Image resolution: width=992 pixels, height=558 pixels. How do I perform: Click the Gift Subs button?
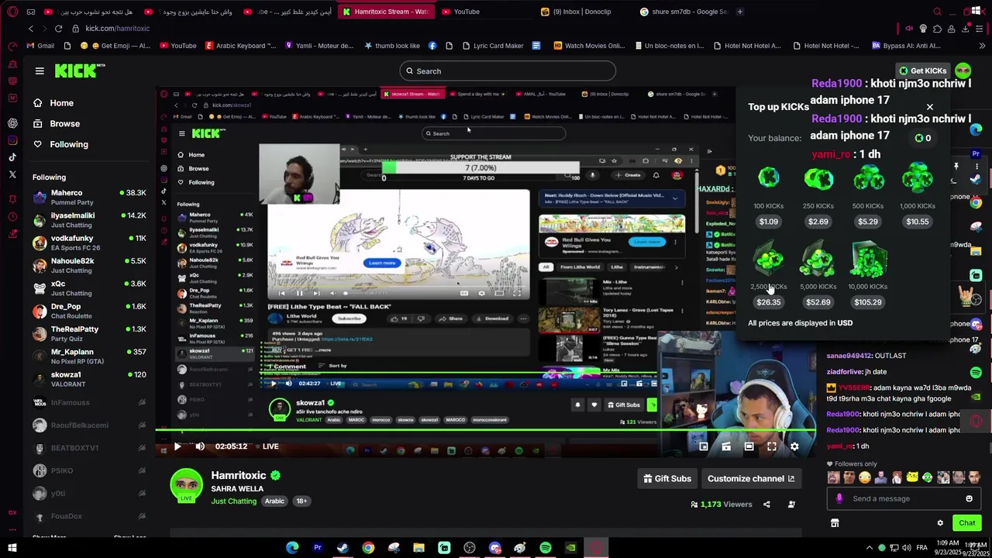tap(667, 479)
